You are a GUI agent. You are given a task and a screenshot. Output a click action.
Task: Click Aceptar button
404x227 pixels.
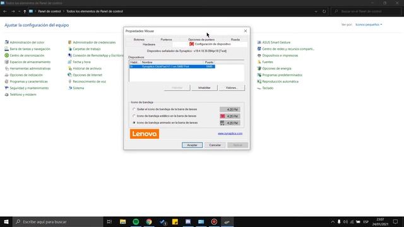pyautogui.click(x=192, y=145)
